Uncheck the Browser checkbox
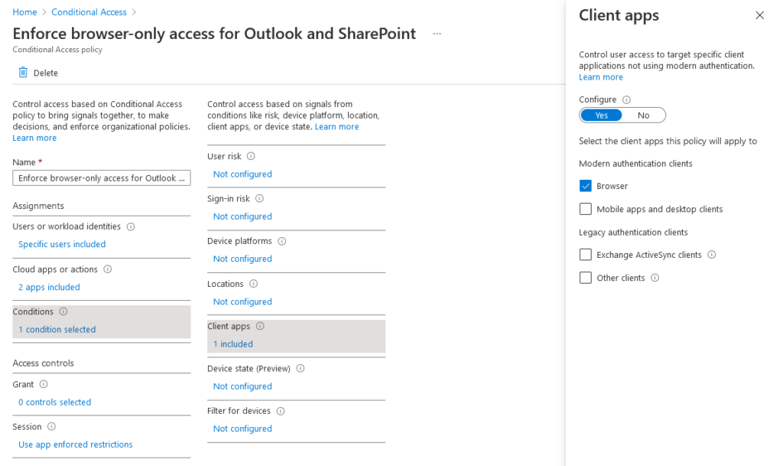783x466 pixels. (x=585, y=186)
